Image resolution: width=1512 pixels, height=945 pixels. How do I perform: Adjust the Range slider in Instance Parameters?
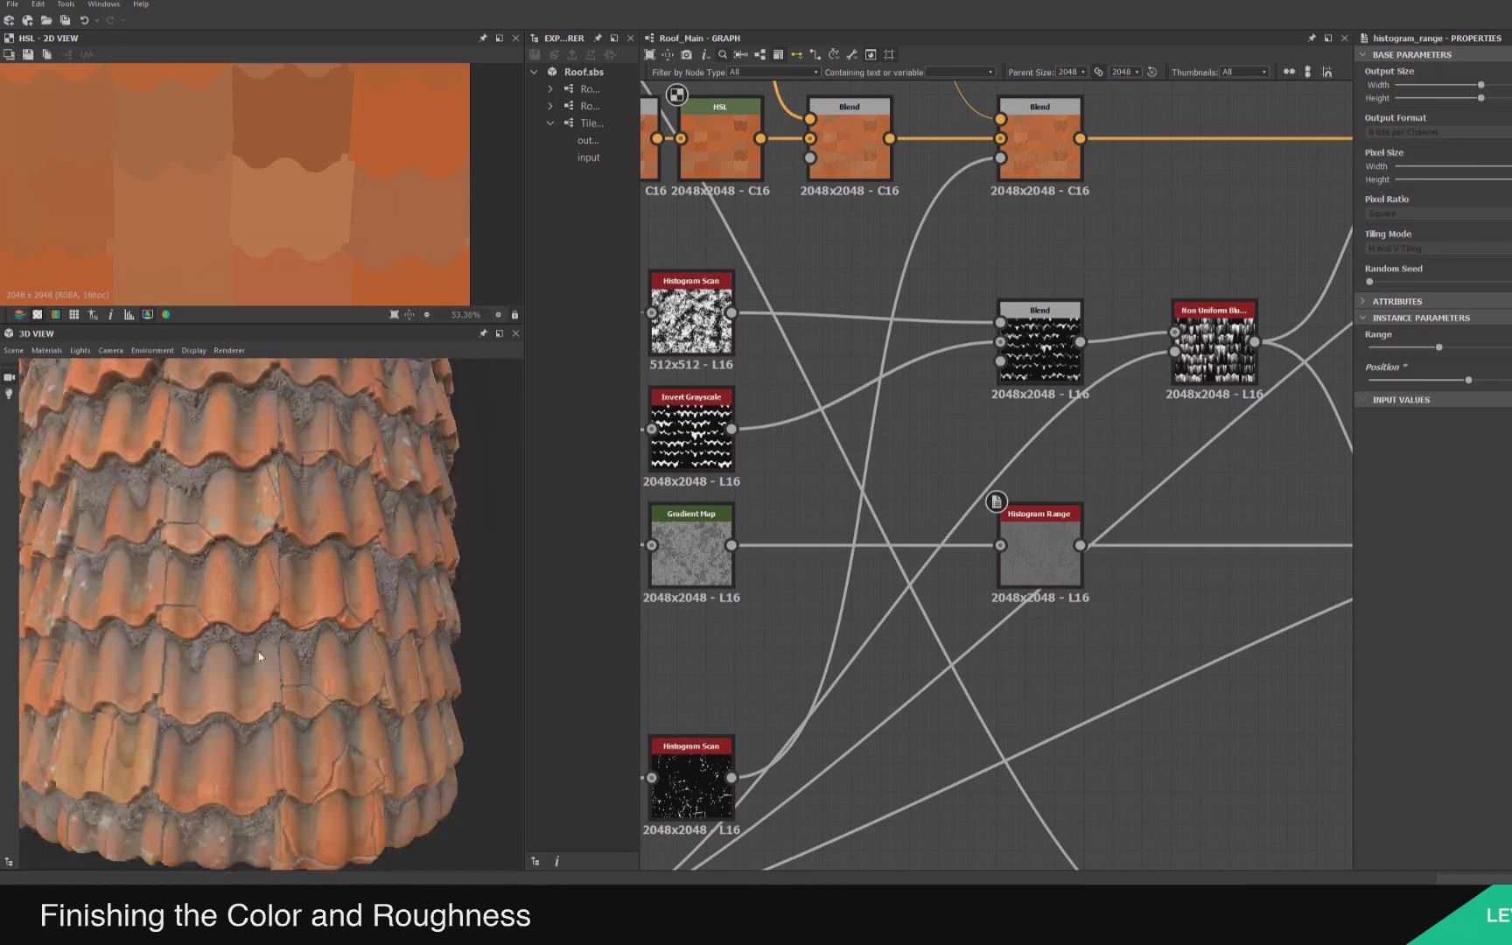pos(1438,347)
